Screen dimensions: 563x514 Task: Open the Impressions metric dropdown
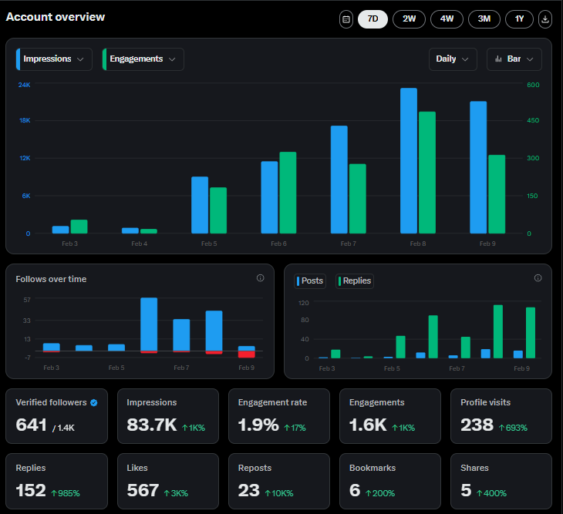click(54, 59)
